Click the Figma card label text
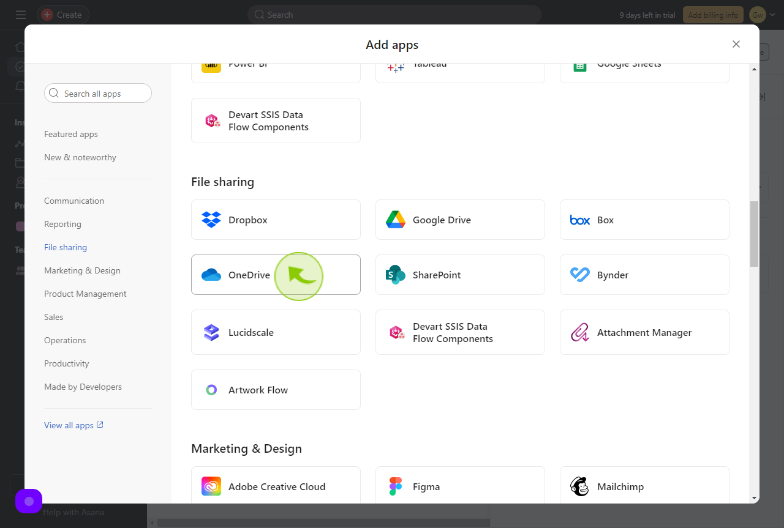This screenshot has height=528, width=784. (x=426, y=486)
